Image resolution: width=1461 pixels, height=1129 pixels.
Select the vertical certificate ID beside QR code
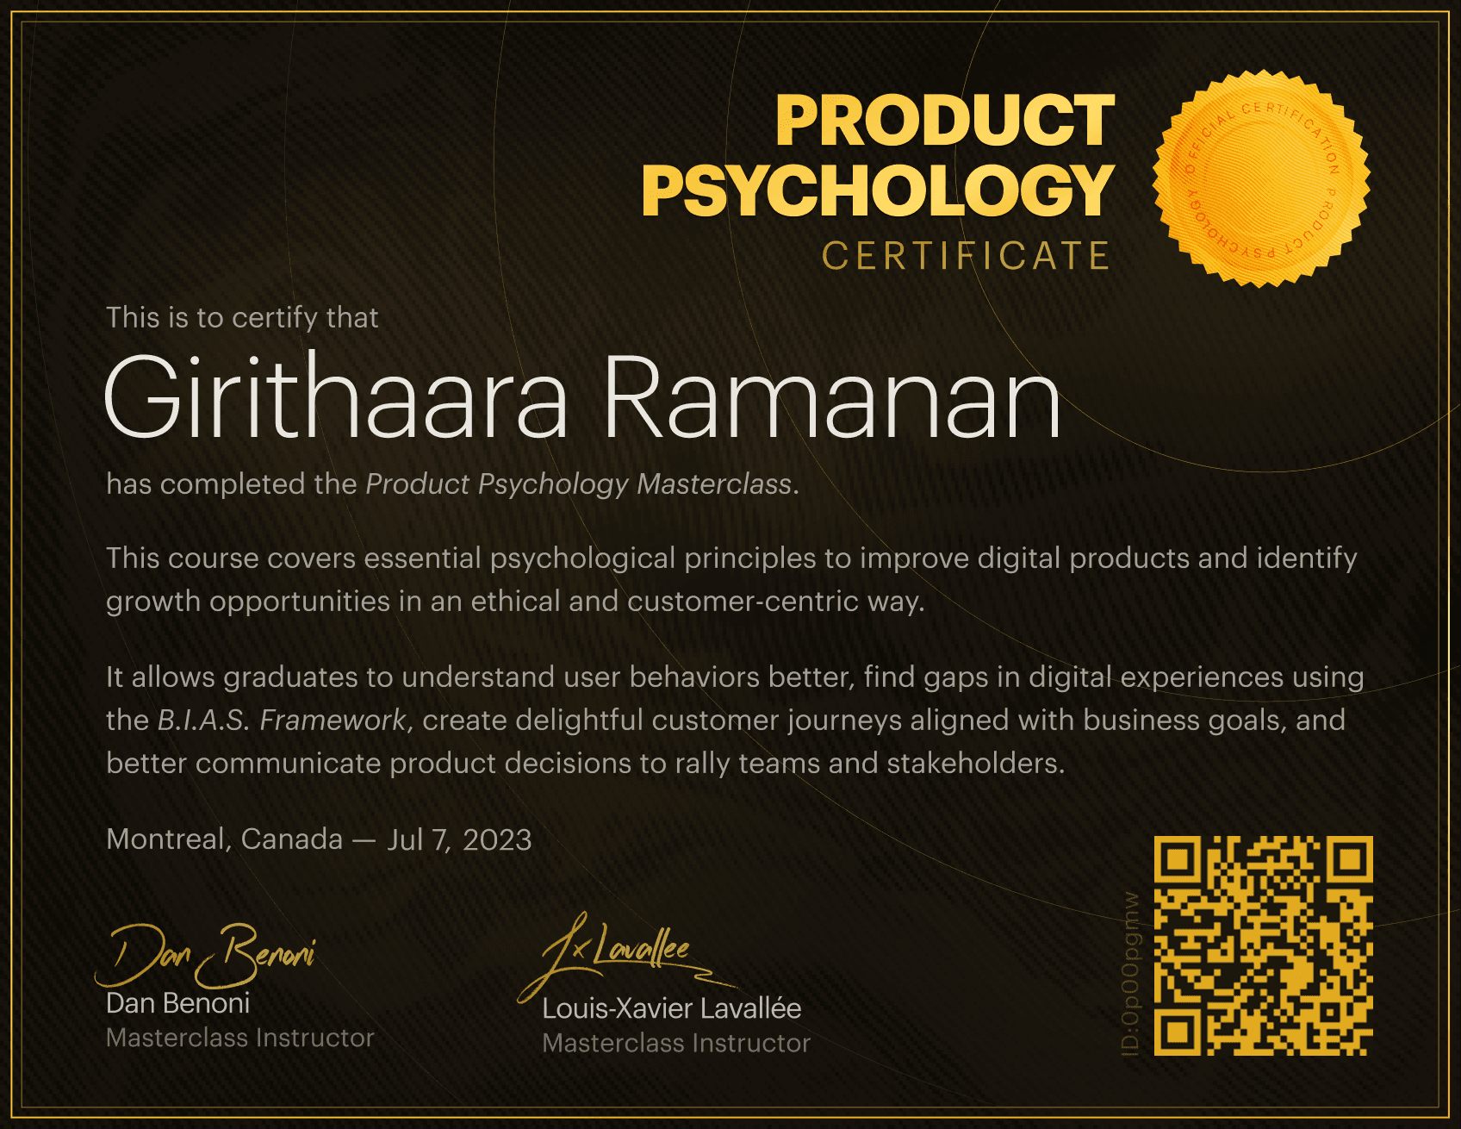point(1131,973)
